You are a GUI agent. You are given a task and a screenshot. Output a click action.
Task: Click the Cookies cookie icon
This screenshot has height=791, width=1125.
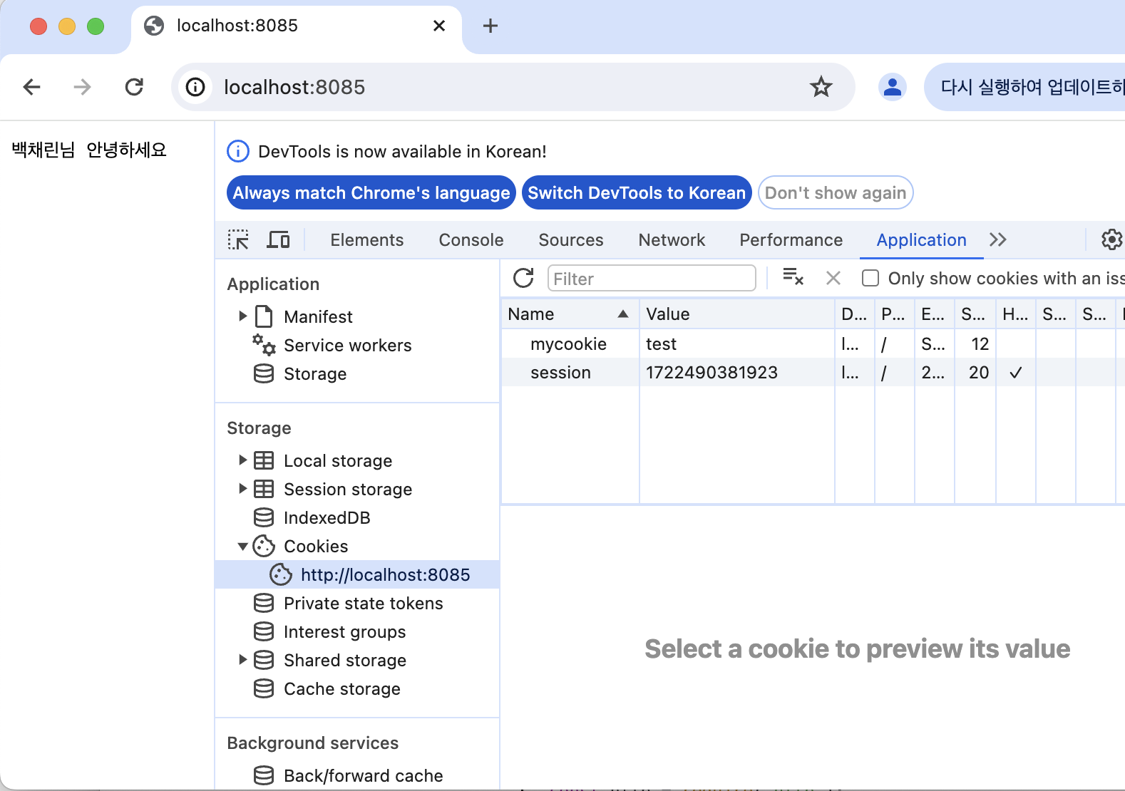[x=264, y=546]
